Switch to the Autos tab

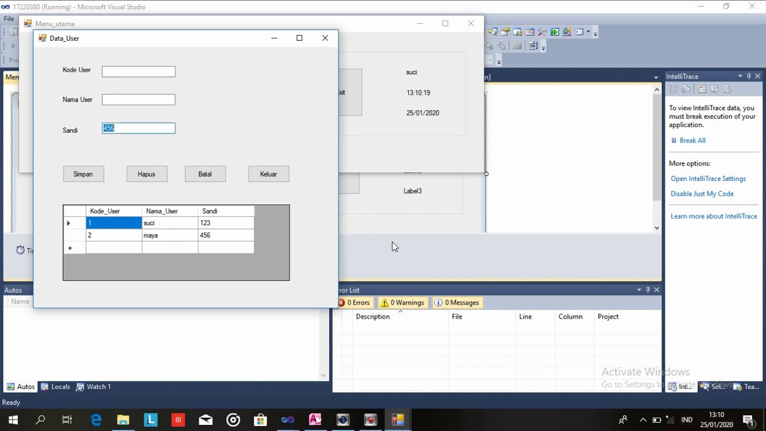(21, 387)
